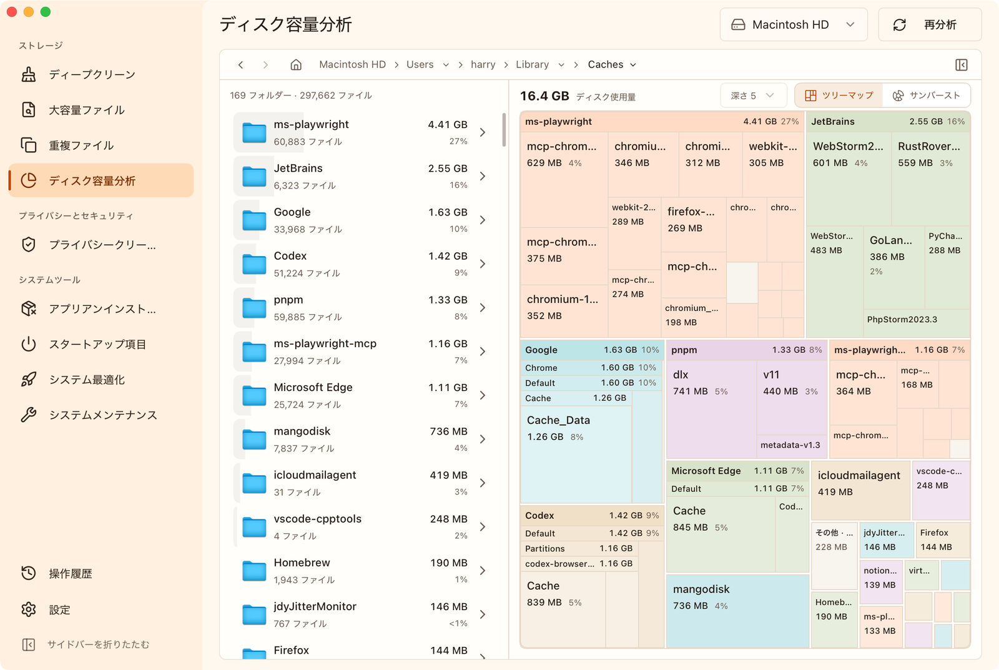Image resolution: width=999 pixels, height=670 pixels.
Task: Open the app uninstaller (アプリアンインスト)
Action: (101, 309)
